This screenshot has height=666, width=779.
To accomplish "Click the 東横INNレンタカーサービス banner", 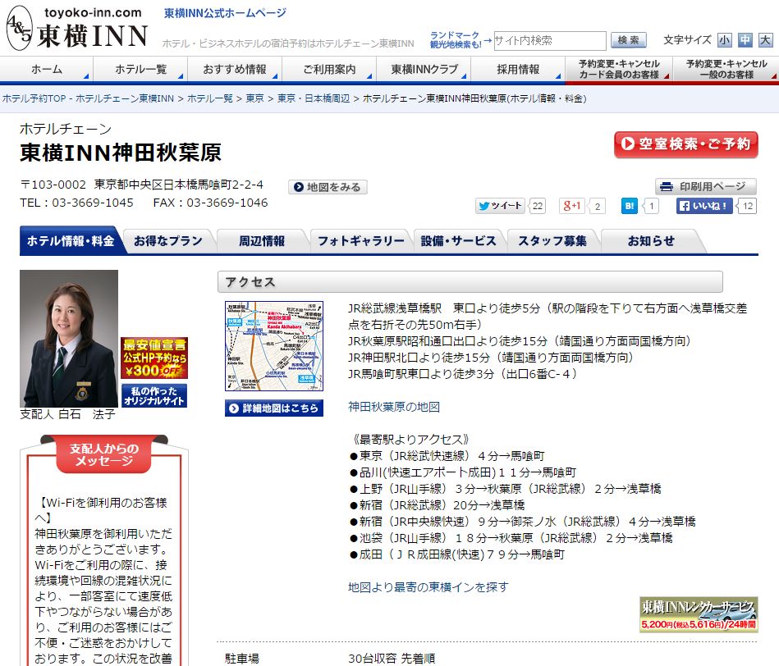I will (699, 614).
